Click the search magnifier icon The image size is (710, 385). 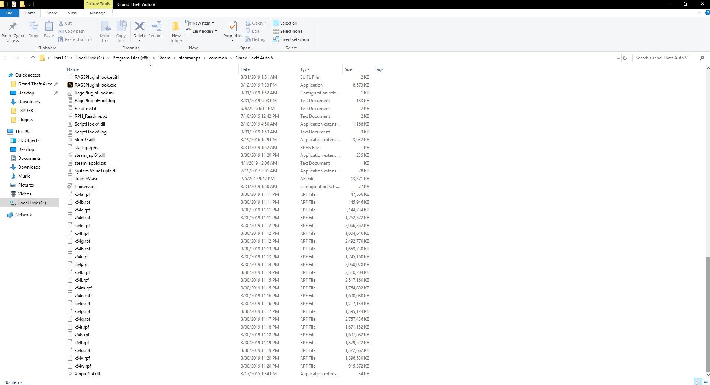click(x=702, y=58)
